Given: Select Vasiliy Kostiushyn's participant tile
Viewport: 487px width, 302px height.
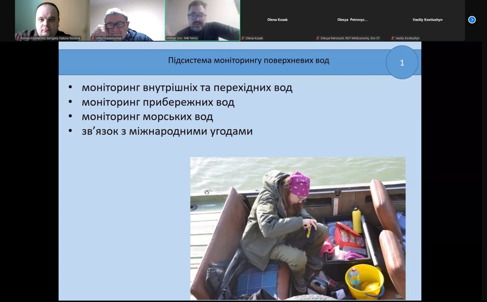Looking at the screenshot, I should [427, 20].
